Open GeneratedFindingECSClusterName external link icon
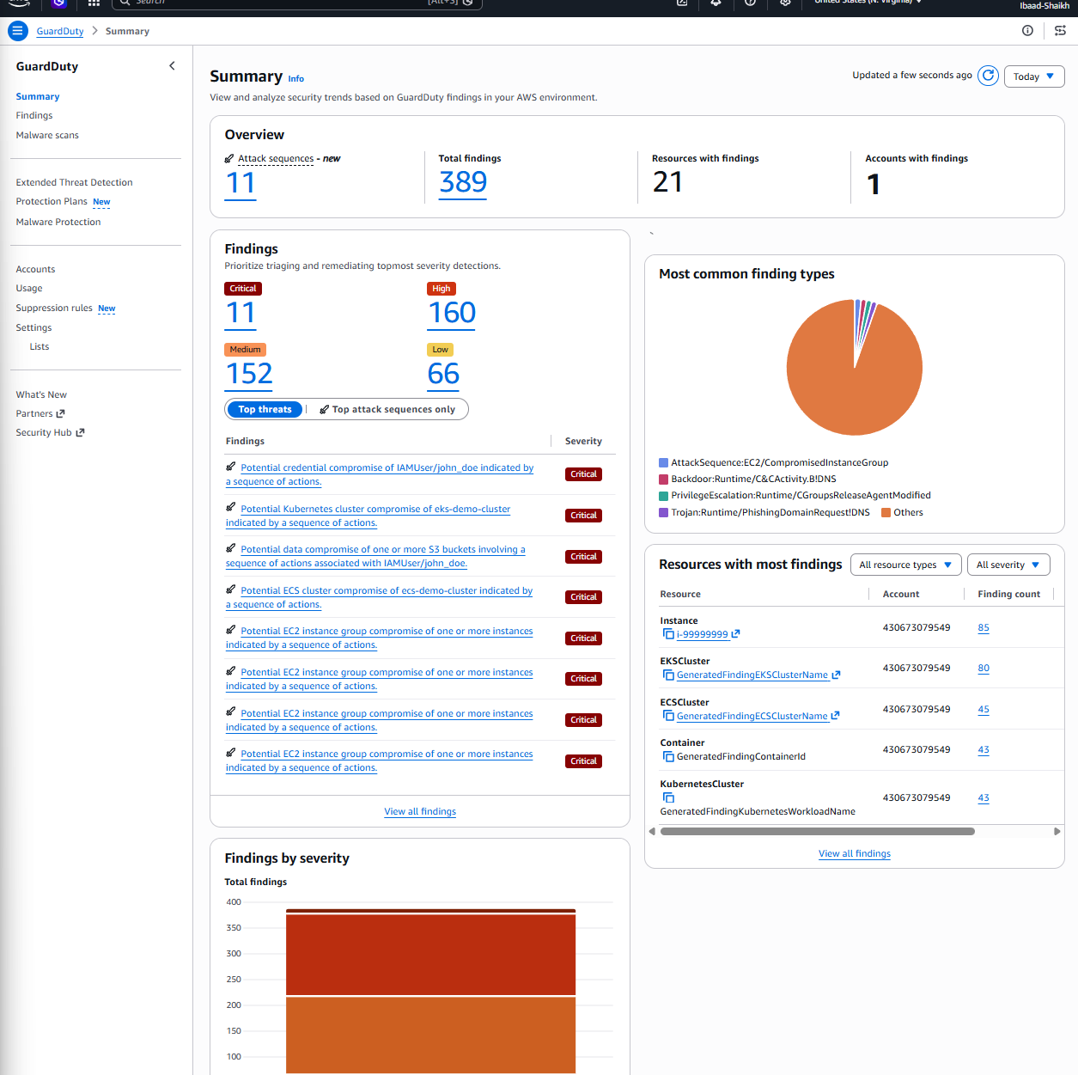Screen dimensions: 1078x1075 pyautogui.click(x=835, y=716)
